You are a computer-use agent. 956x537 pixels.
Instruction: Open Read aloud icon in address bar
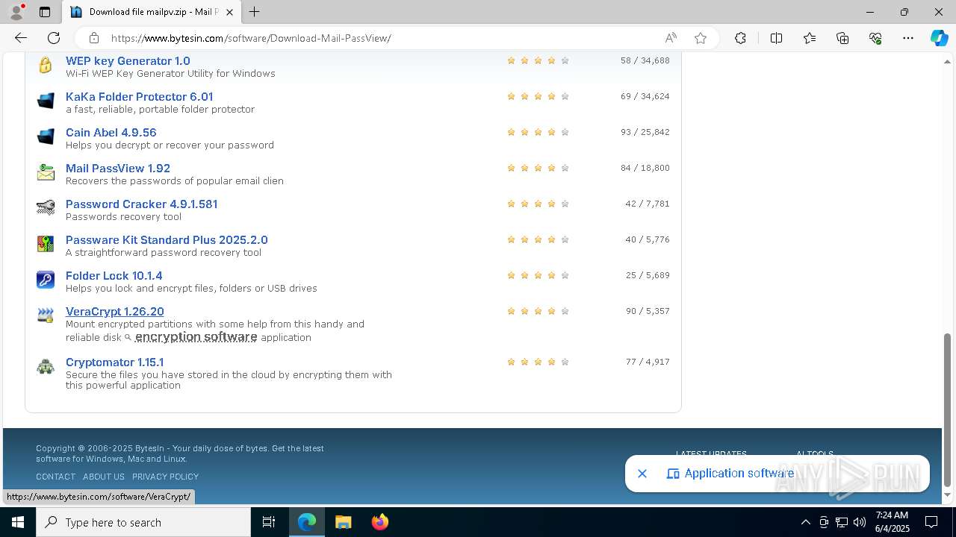tap(671, 38)
